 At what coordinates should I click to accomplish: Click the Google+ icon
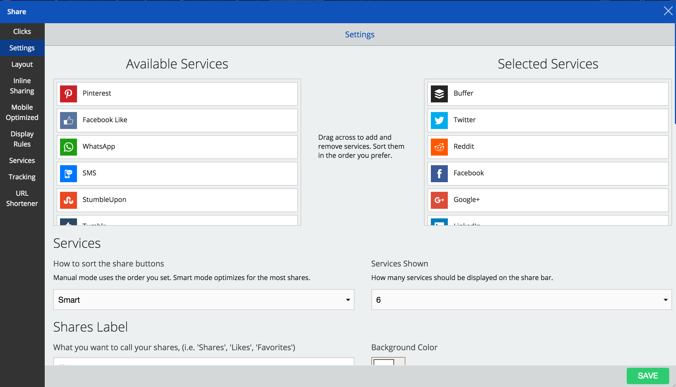439,200
